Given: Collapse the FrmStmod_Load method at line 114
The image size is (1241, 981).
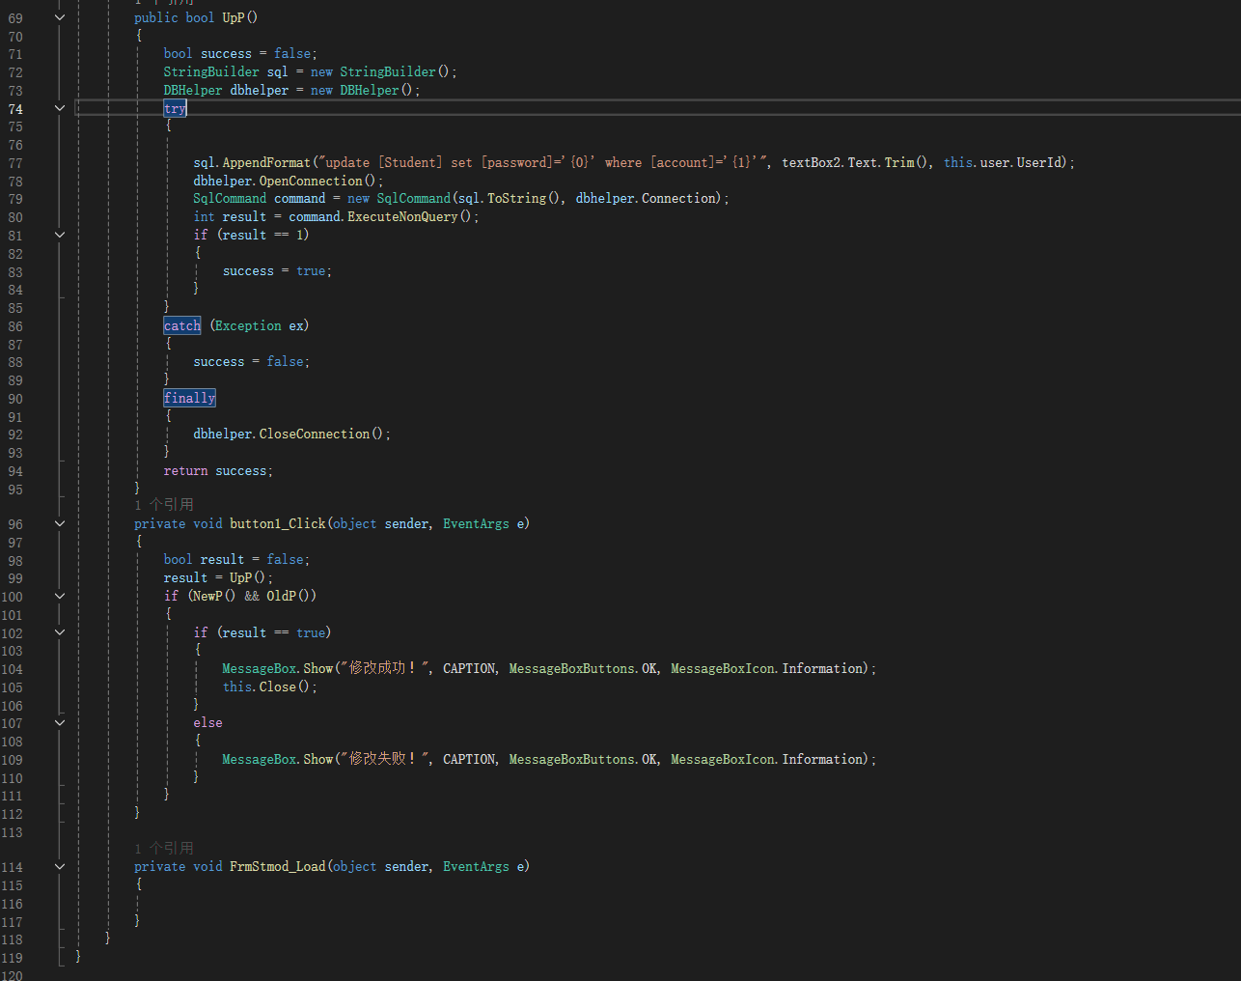Looking at the screenshot, I should coord(60,866).
